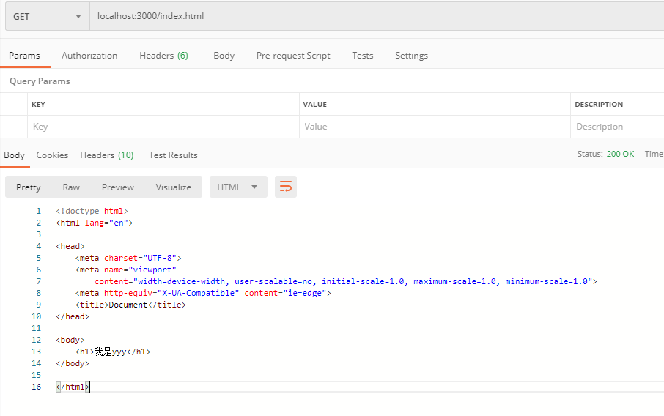This screenshot has width=664, height=416.
Task: Click the KEY column header
Action: [38, 105]
